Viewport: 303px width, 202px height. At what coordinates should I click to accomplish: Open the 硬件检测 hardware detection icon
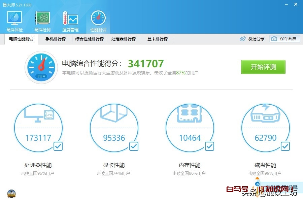pos(42,19)
